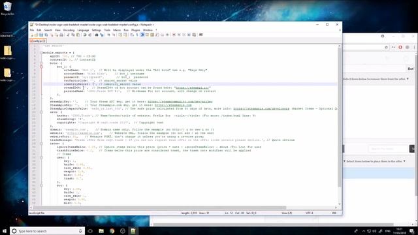Open the Plugins menu
The height and width of the screenshot is (235, 418).
(x=135, y=30)
